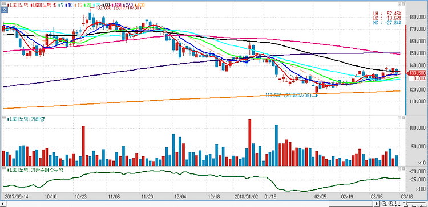Click the zoom in magnifier icon
Viewport: 428px width, 207px height.
point(391,204)
